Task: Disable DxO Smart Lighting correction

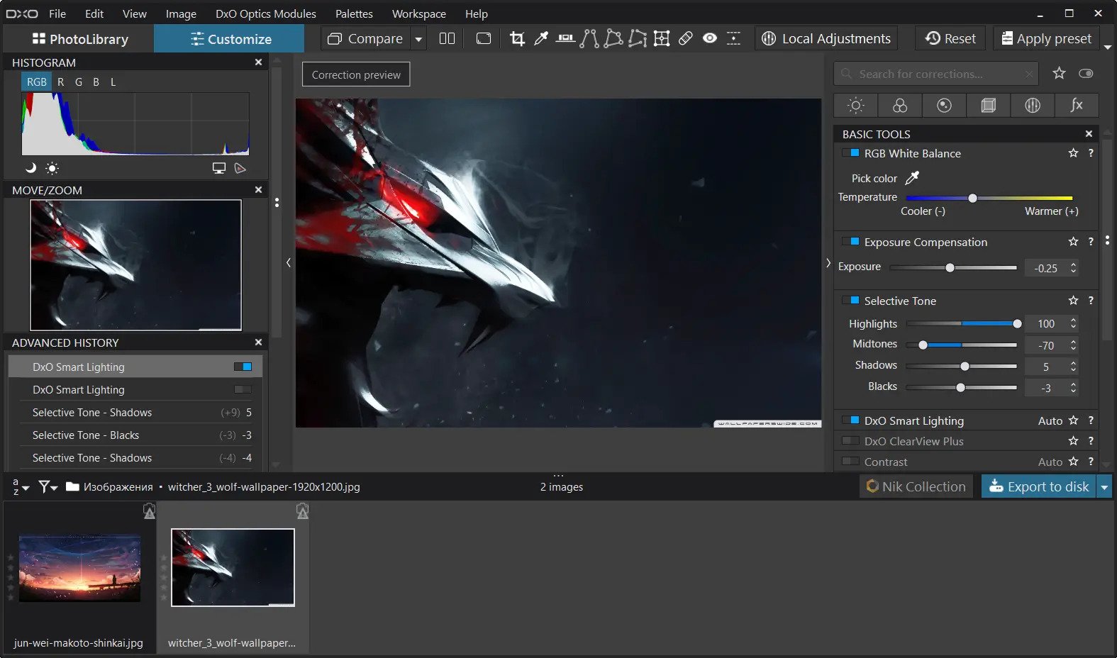Action: point(850,420)
